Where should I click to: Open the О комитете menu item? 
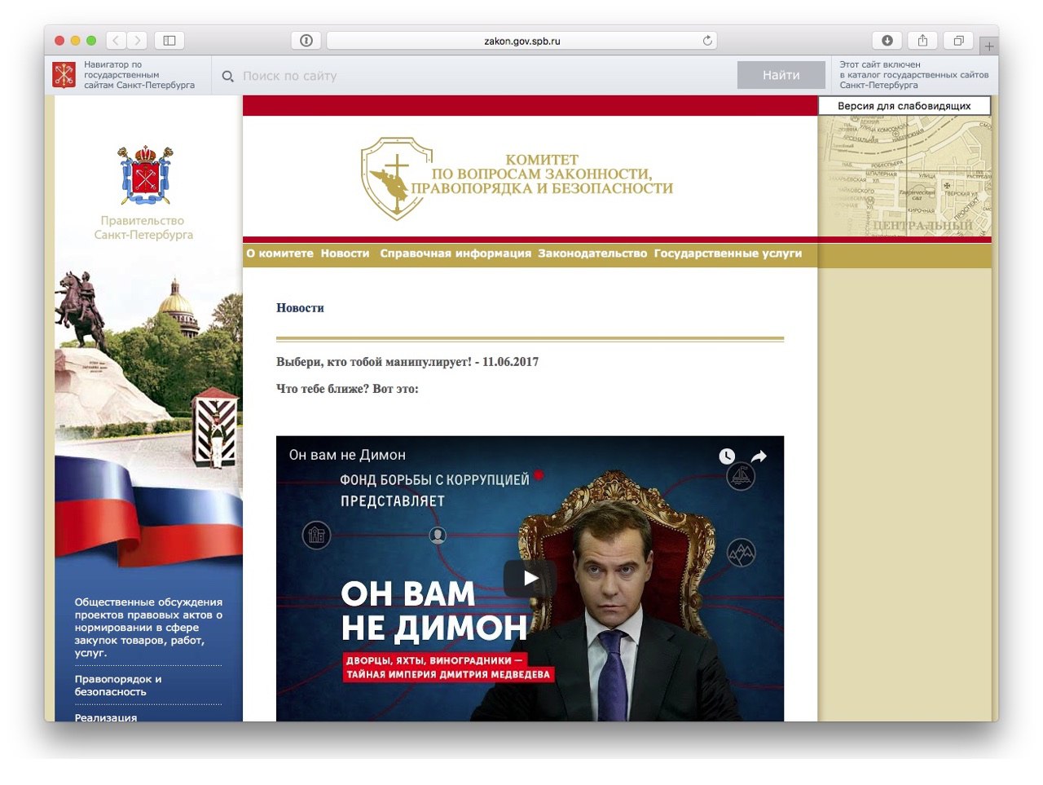[x=280, y=254]
